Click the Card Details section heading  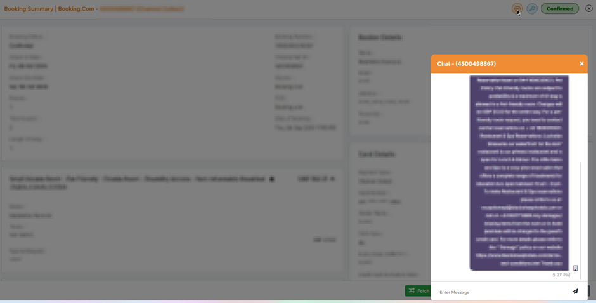click(377, 154)
